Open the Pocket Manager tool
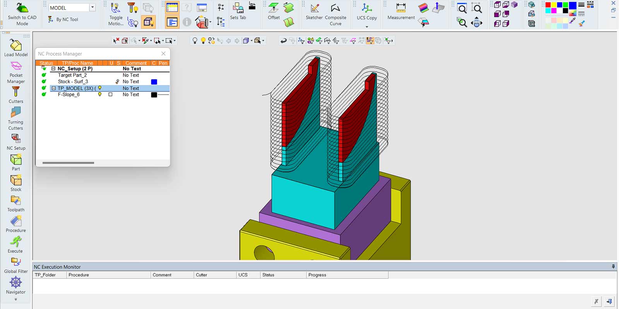The height and width of the screenshot is (309, 619). coord(16,72)
